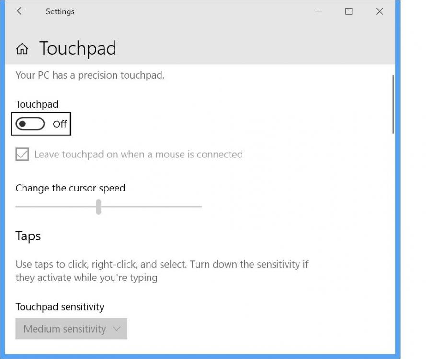The width and height of the screenshot is (426, 359).
Task: Click the cursor speed slider handle
Action: [x=98, y=207]
